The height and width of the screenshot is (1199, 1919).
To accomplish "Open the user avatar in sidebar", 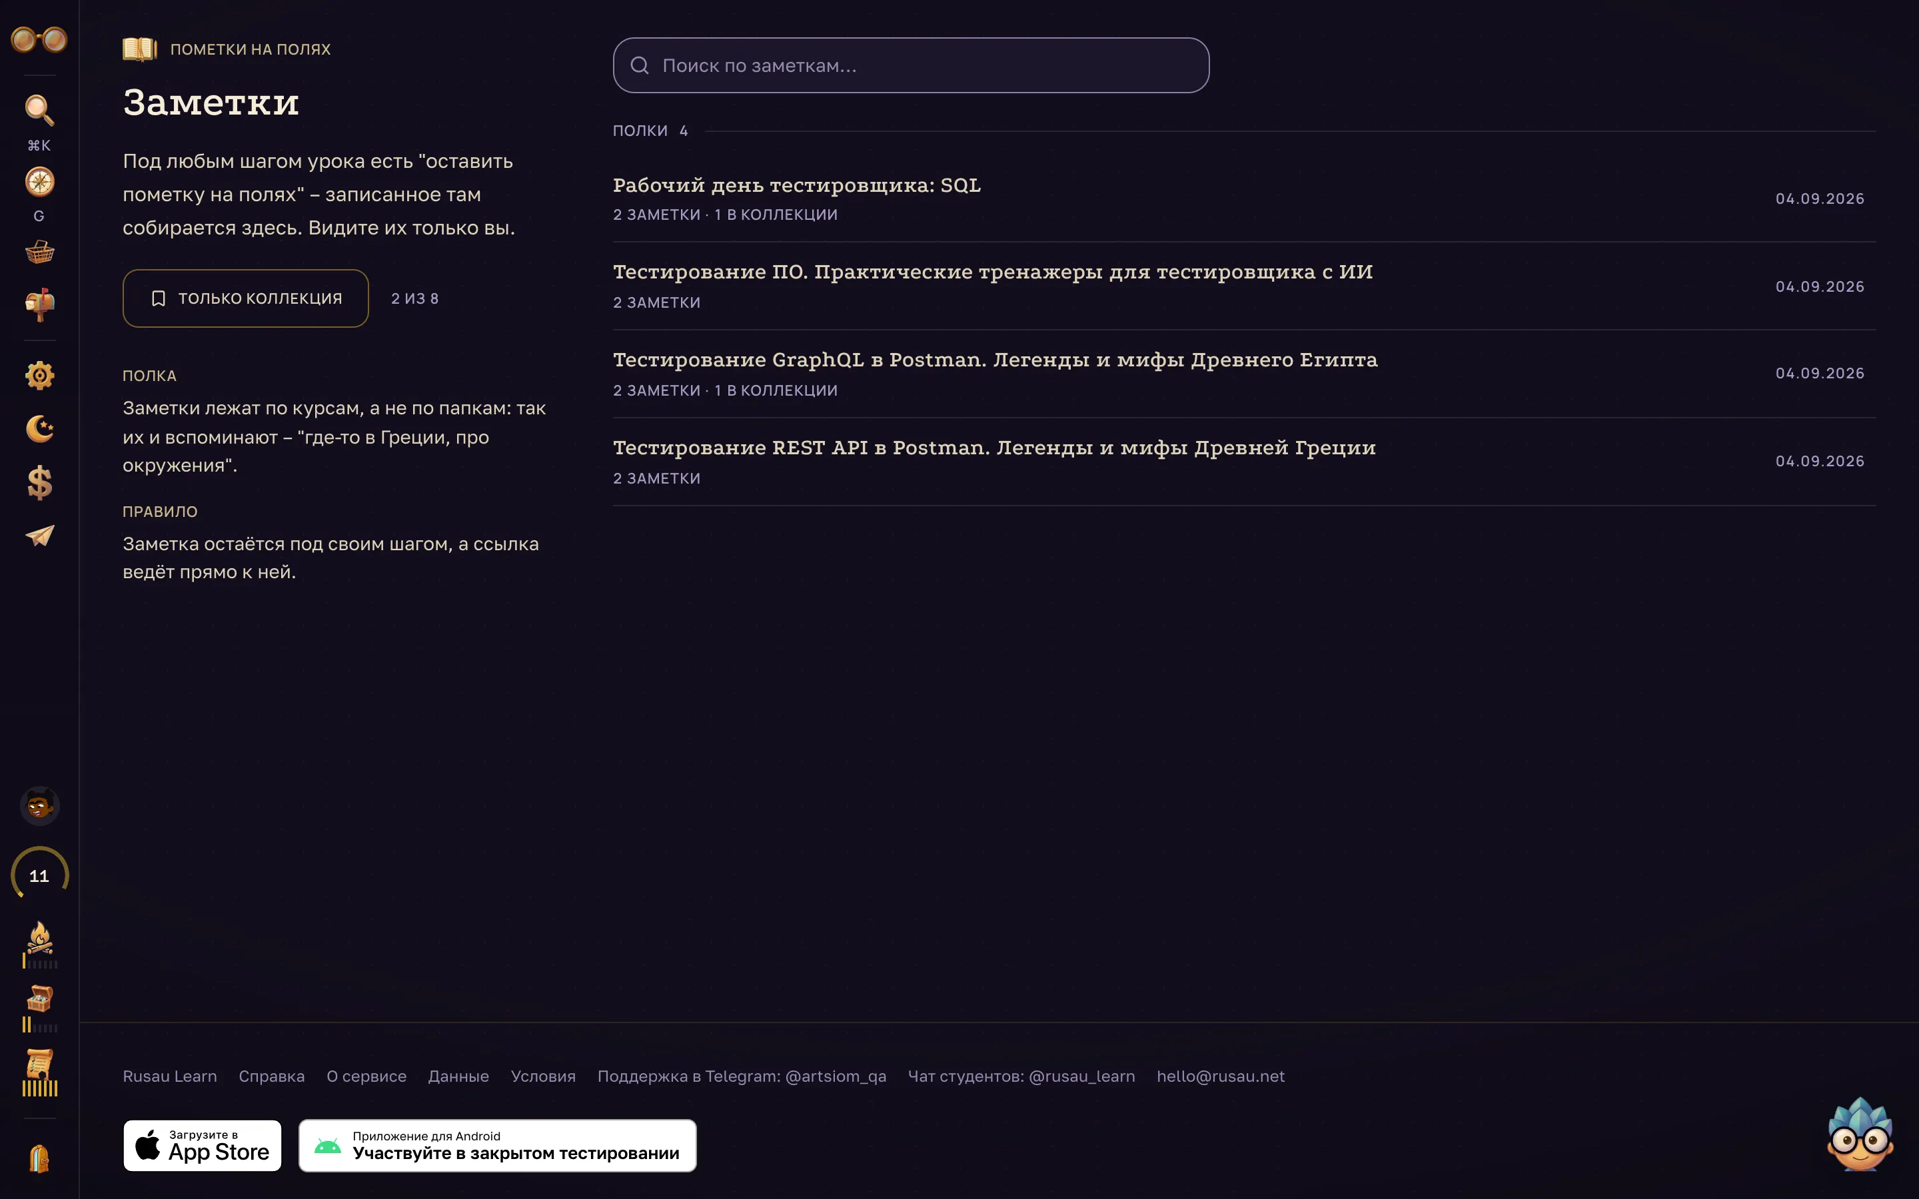I will click(39, 807).
